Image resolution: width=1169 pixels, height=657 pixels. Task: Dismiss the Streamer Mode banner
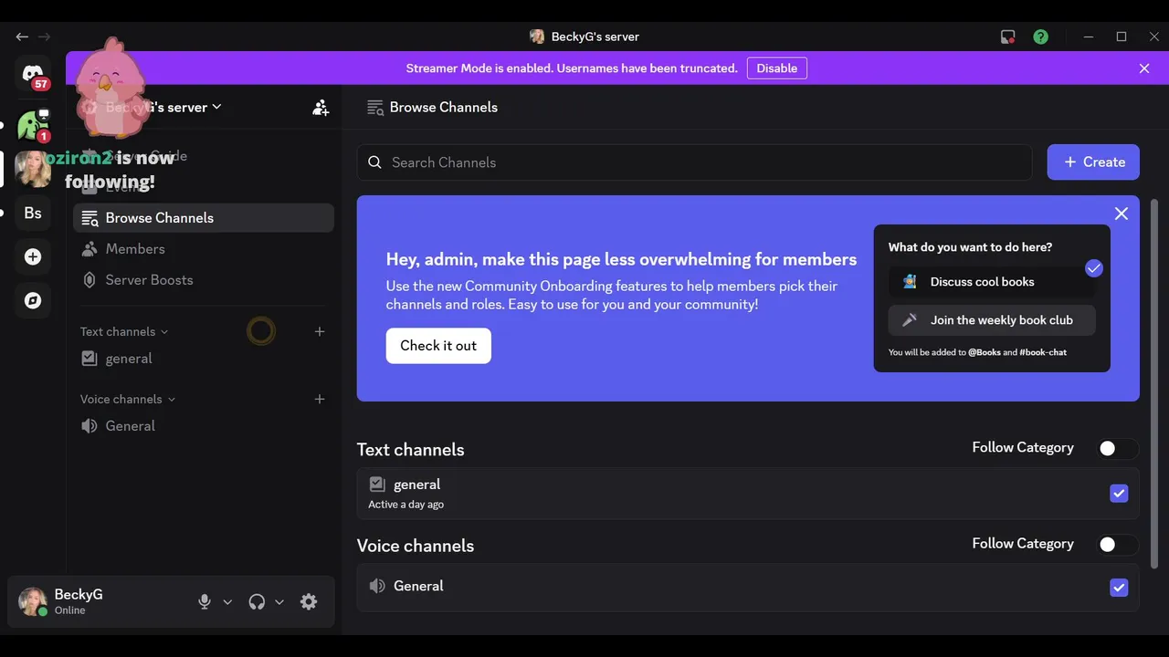[x=1144, y=68]
